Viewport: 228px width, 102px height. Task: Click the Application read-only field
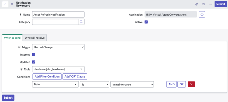[170, 14]
